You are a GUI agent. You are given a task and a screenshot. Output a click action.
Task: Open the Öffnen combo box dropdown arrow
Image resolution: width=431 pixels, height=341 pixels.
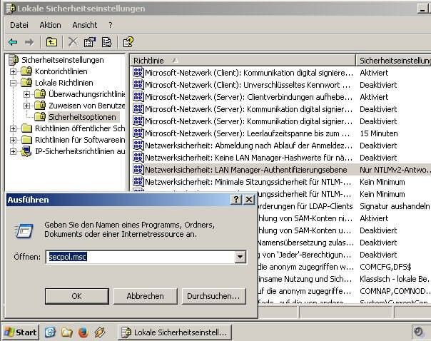[240, 256]
